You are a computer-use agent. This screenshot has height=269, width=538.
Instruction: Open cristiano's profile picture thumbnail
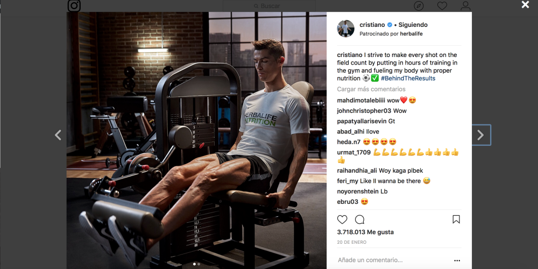click(345, 29)
